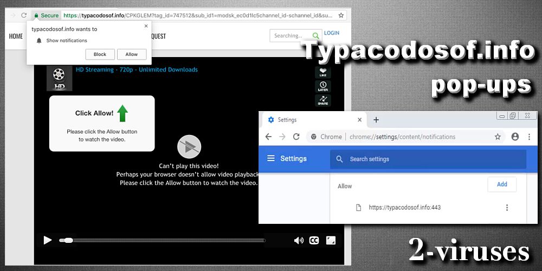Mute the video using speaker icon
Viewport: 542px width, 271px height.
coord(299,240)
